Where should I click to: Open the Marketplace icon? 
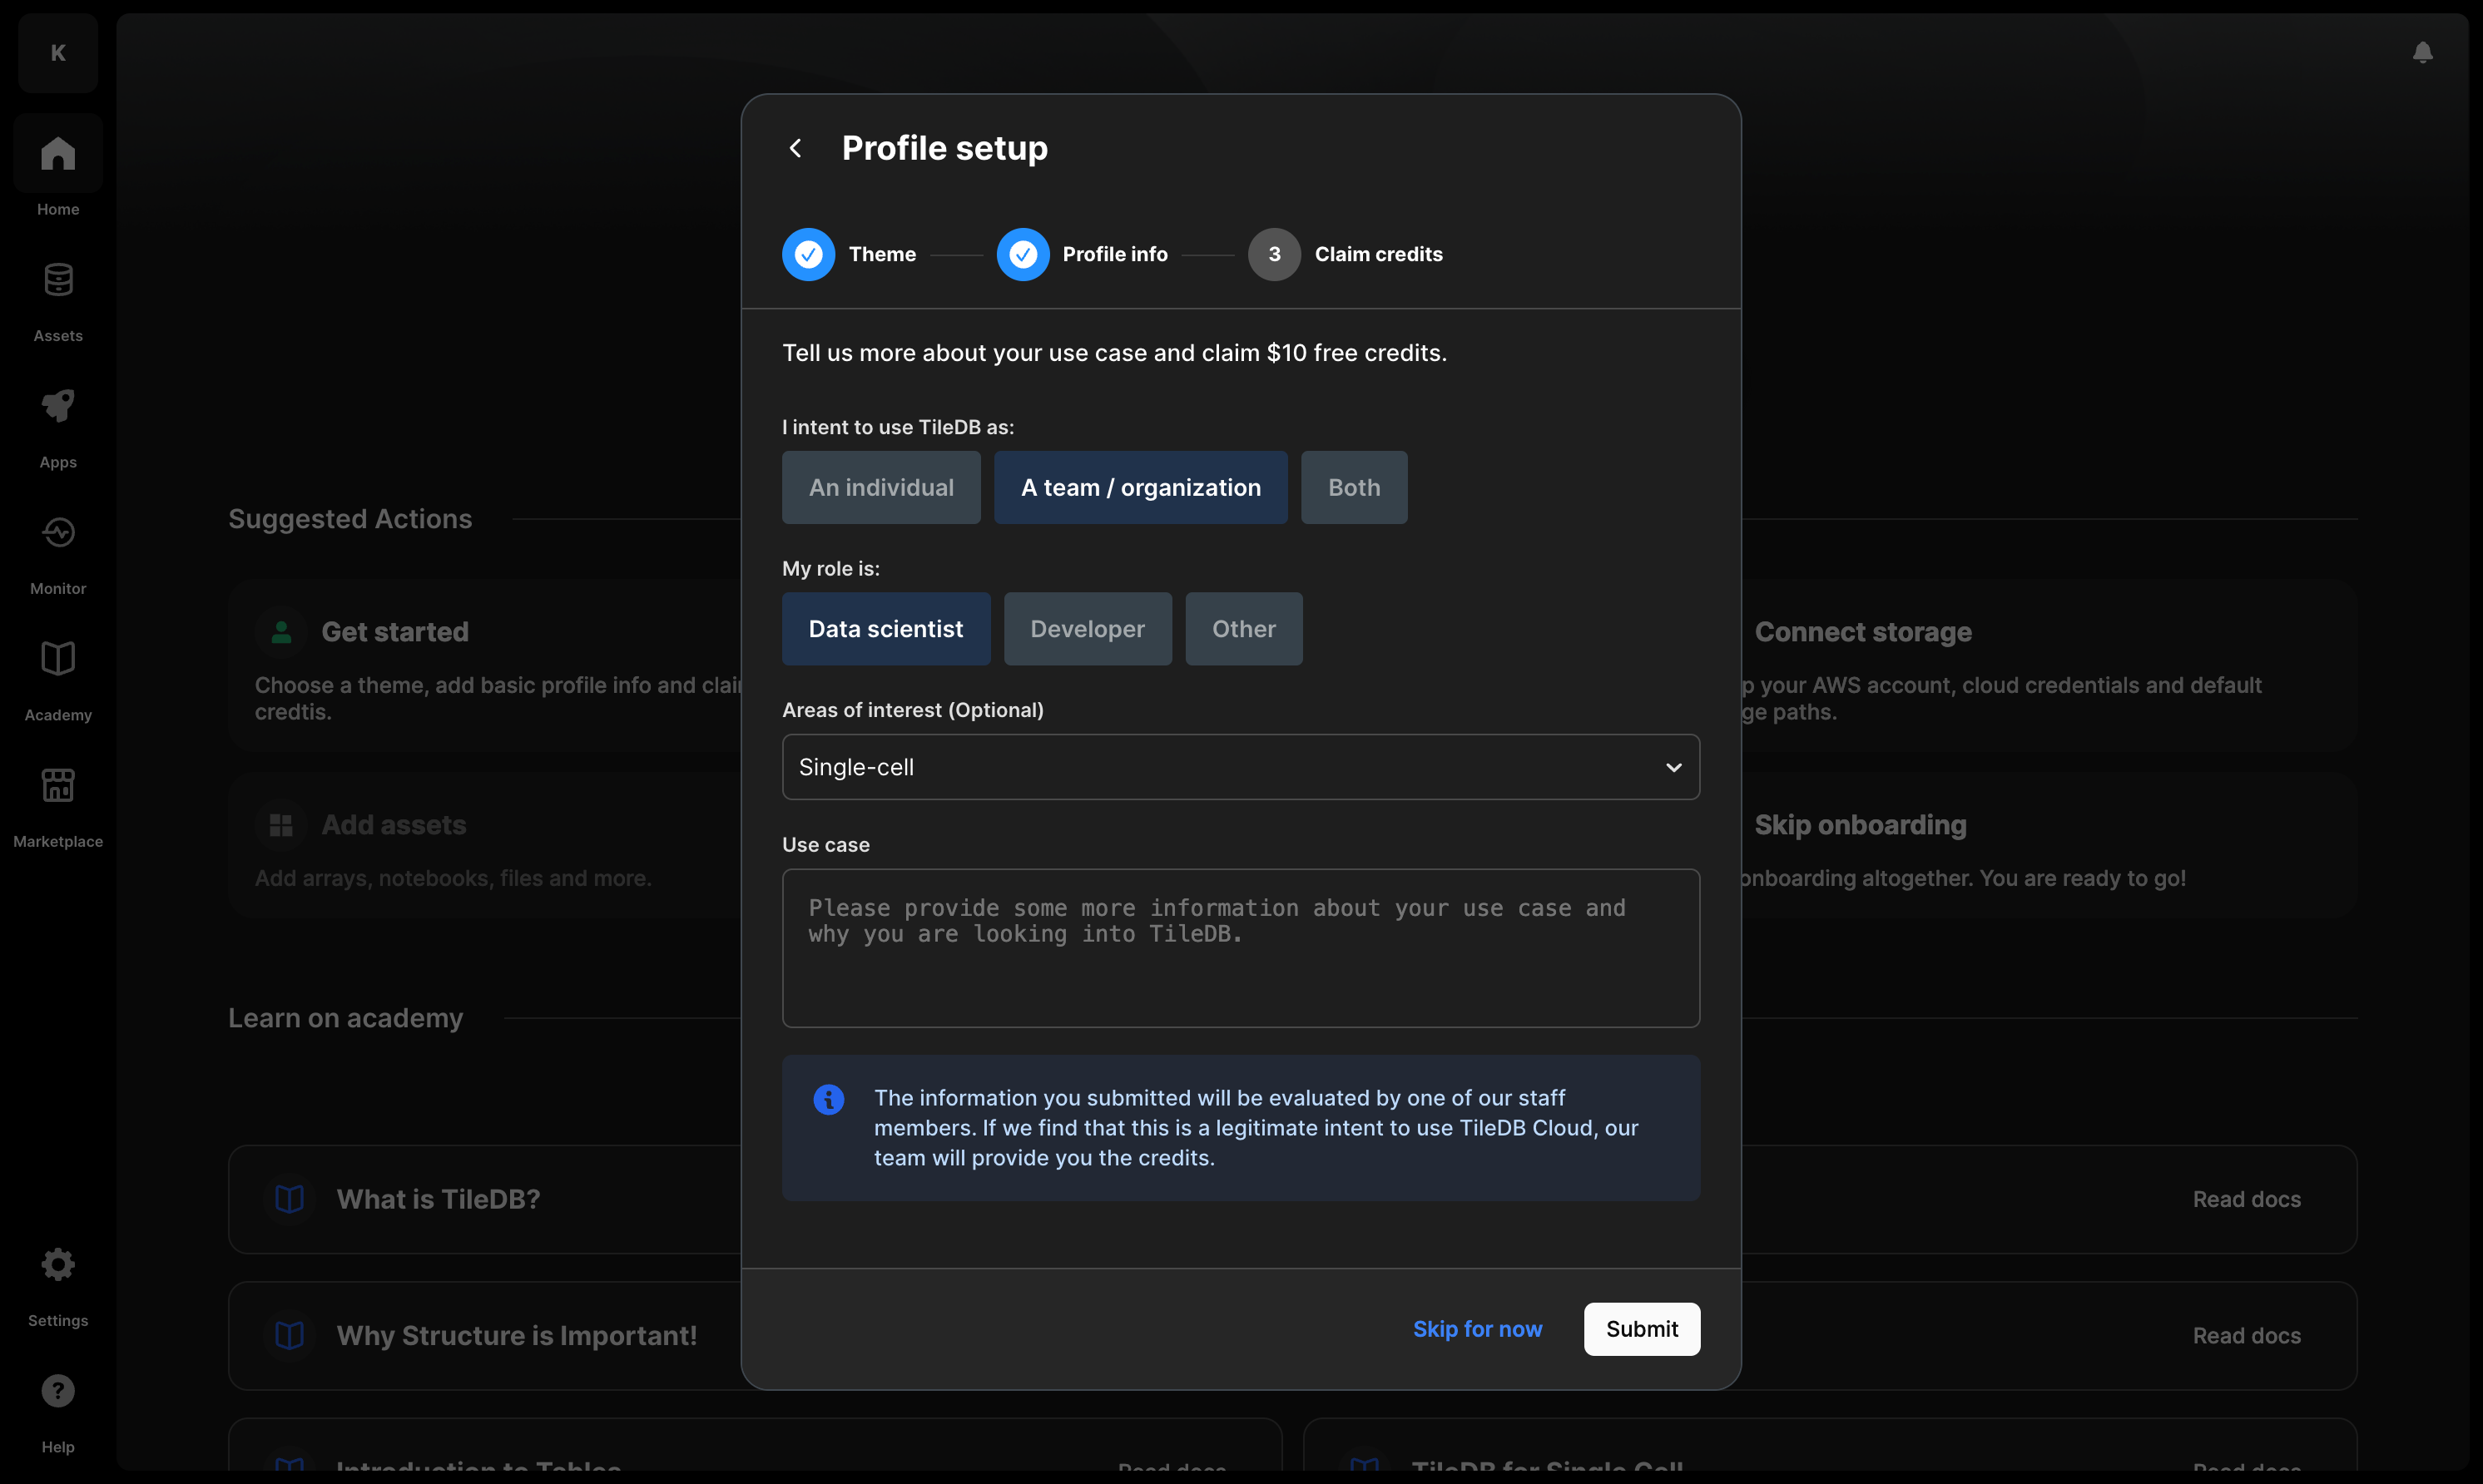point(58,786)
